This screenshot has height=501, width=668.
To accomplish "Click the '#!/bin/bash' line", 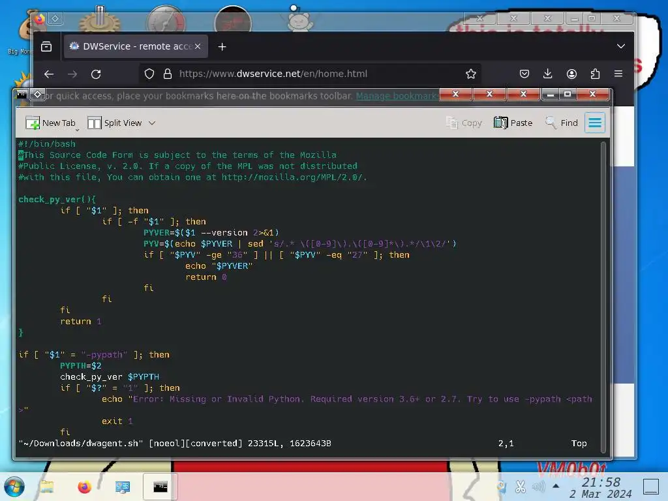I will [x=47, y=144].
